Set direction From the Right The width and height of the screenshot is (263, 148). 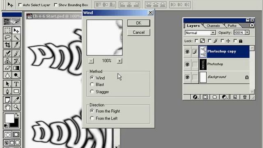tap(92, 111)
